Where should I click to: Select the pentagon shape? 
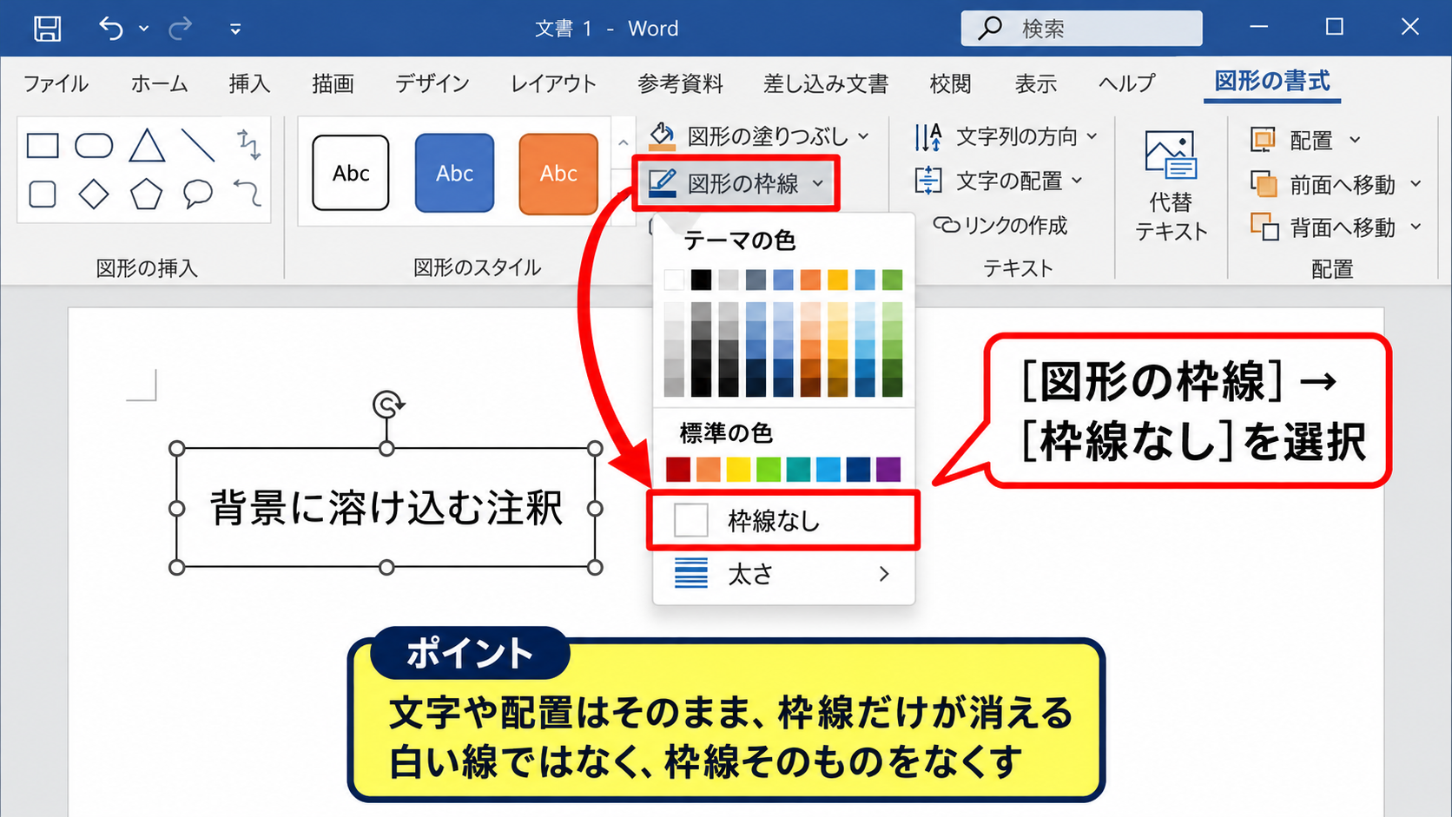click(146, 194)
